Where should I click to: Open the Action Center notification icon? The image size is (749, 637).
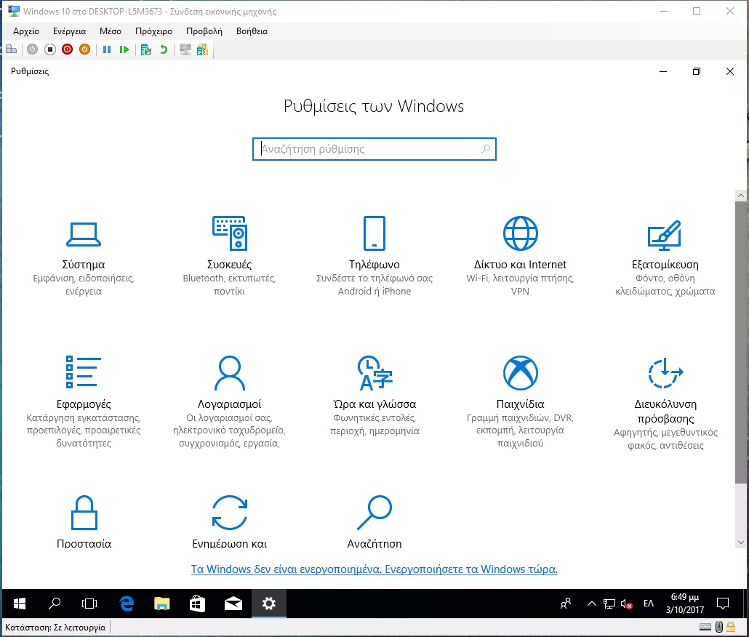pyautogui.click(x=723, y=604)
